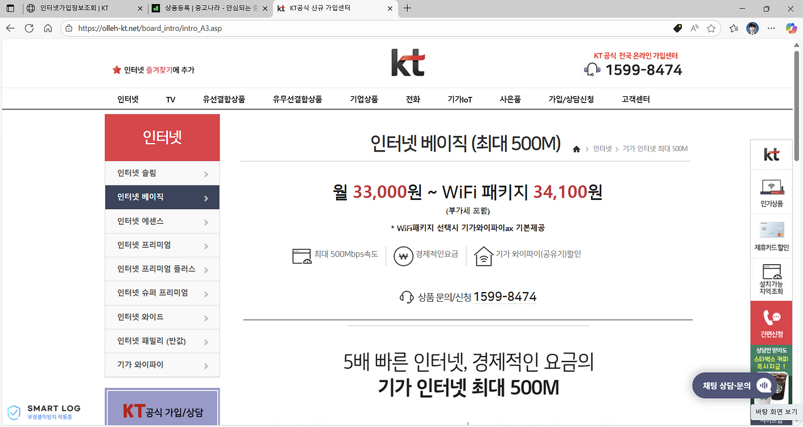Image resolution: width=803 pixels, height=427 pixels.
Task: Switch to 상품등록 중고나라 browser tab
Action: pyautogui.click(x=211, y=9)
